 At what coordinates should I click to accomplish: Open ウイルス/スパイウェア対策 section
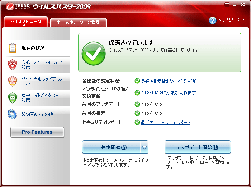click(x=38, y=65)
